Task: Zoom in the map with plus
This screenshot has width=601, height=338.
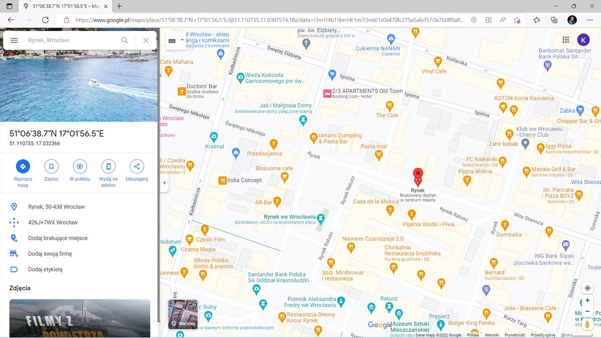Action: coord(587,300)
